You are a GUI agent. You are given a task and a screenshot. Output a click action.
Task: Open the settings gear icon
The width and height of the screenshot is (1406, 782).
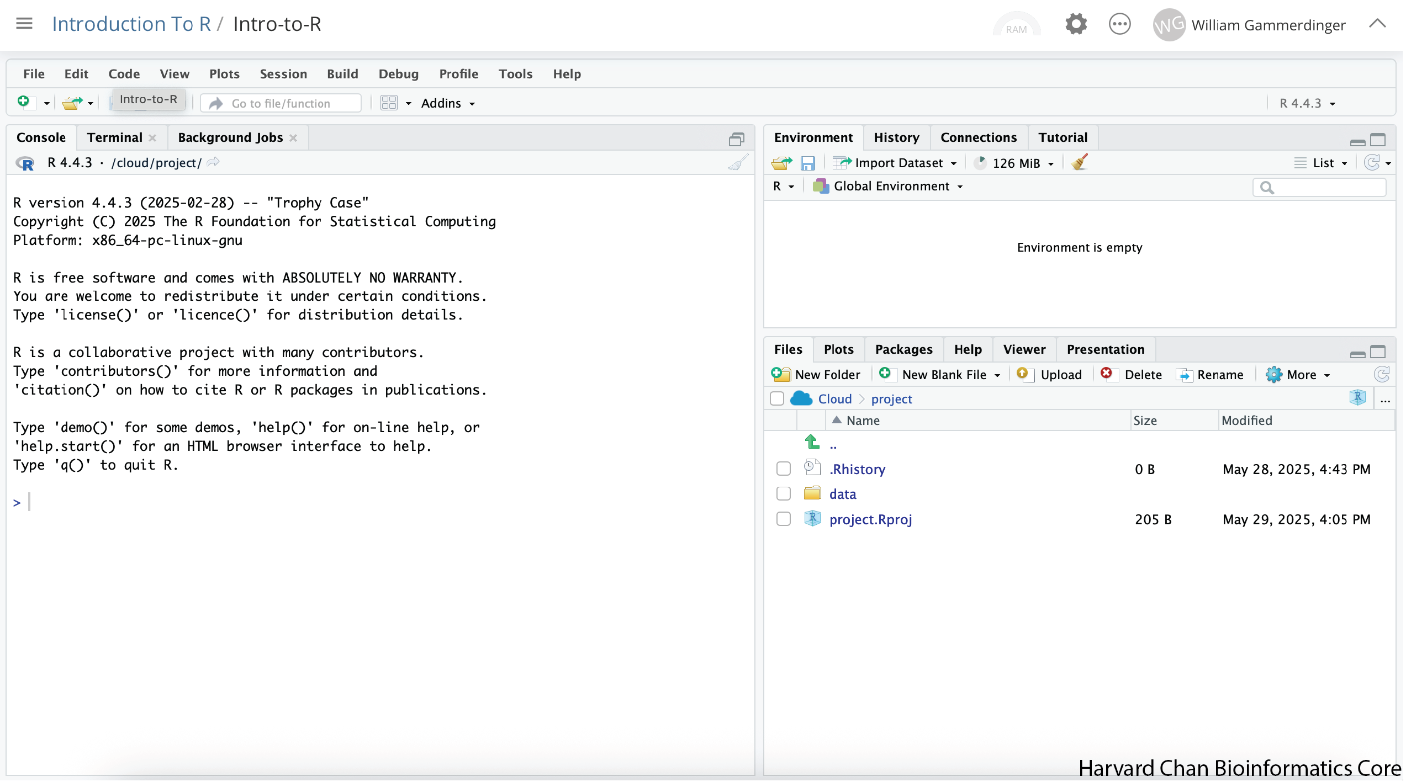pyautogui.click(x=1077, y=25)
